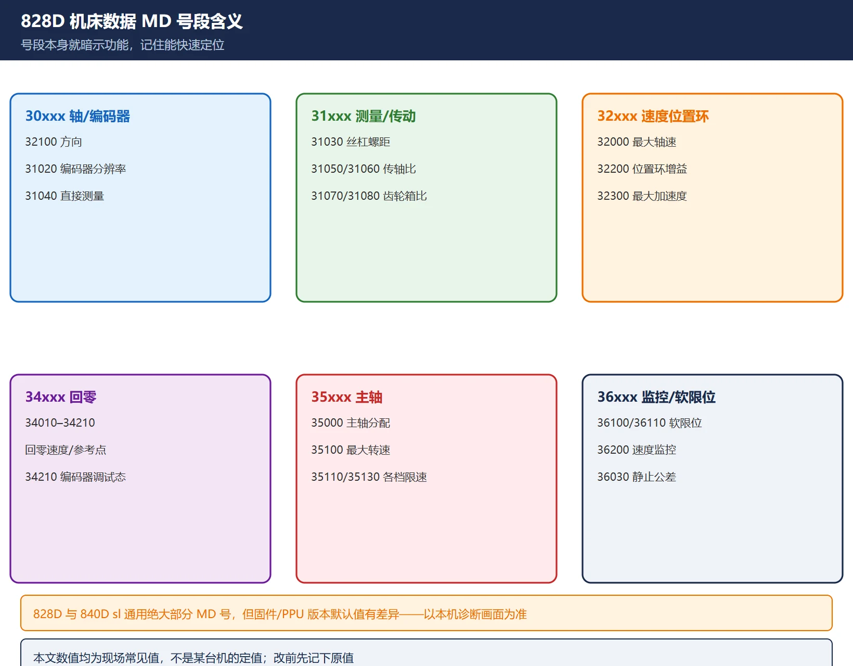Click the note "本文数值均为现场常见值"
Viewport: 853px width, 666px height.
pyautogui.click(x=426, y=654)
